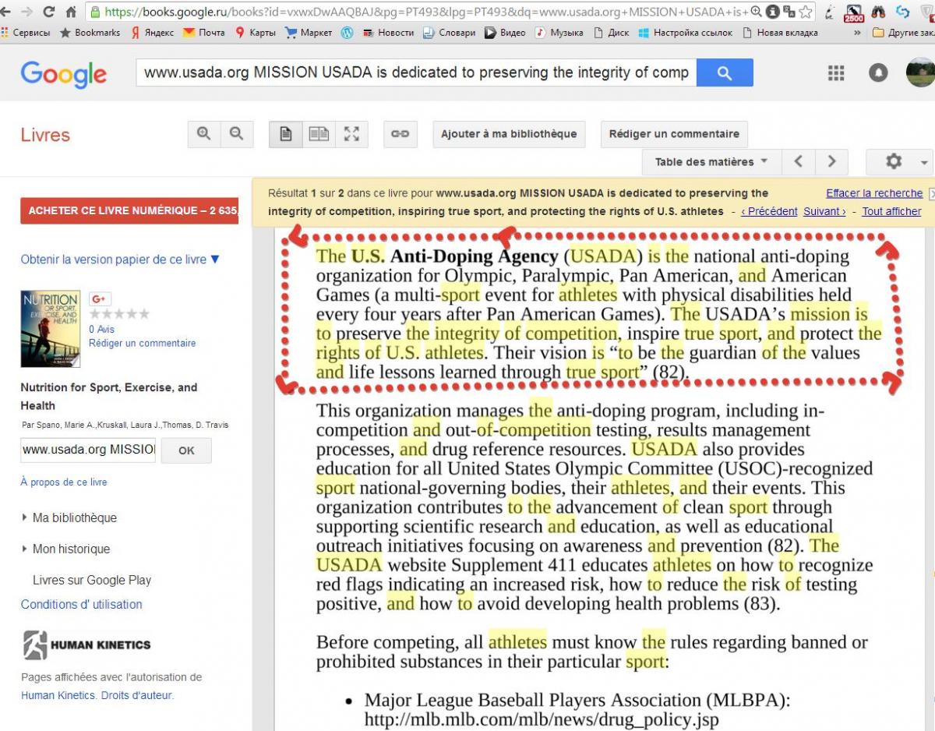Click the zoom out magnifier icon
This screenshot has width=935, height=731.
coord(237,134)
